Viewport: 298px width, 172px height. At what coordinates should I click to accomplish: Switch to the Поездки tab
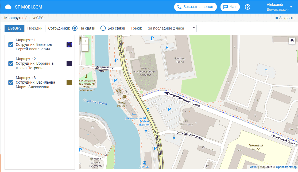pos(35,28)
